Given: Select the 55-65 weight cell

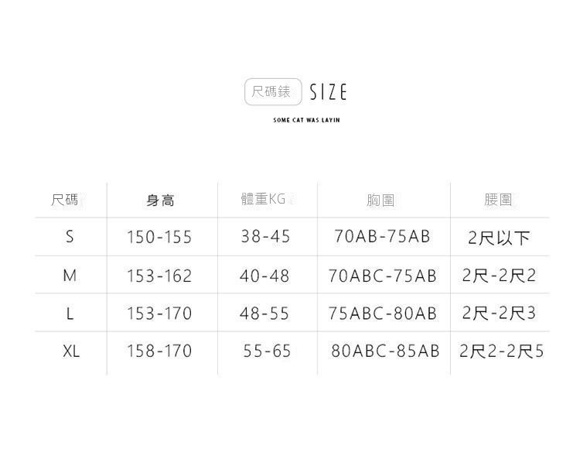Looking at the screenshot, I should tap(267, 351).
